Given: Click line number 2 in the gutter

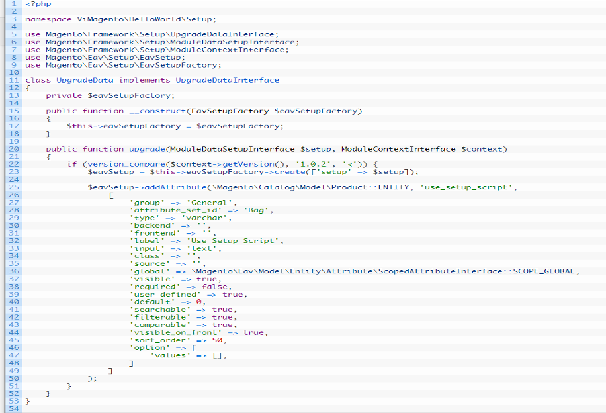Looking at the screenshot, I should pos(14,12).
